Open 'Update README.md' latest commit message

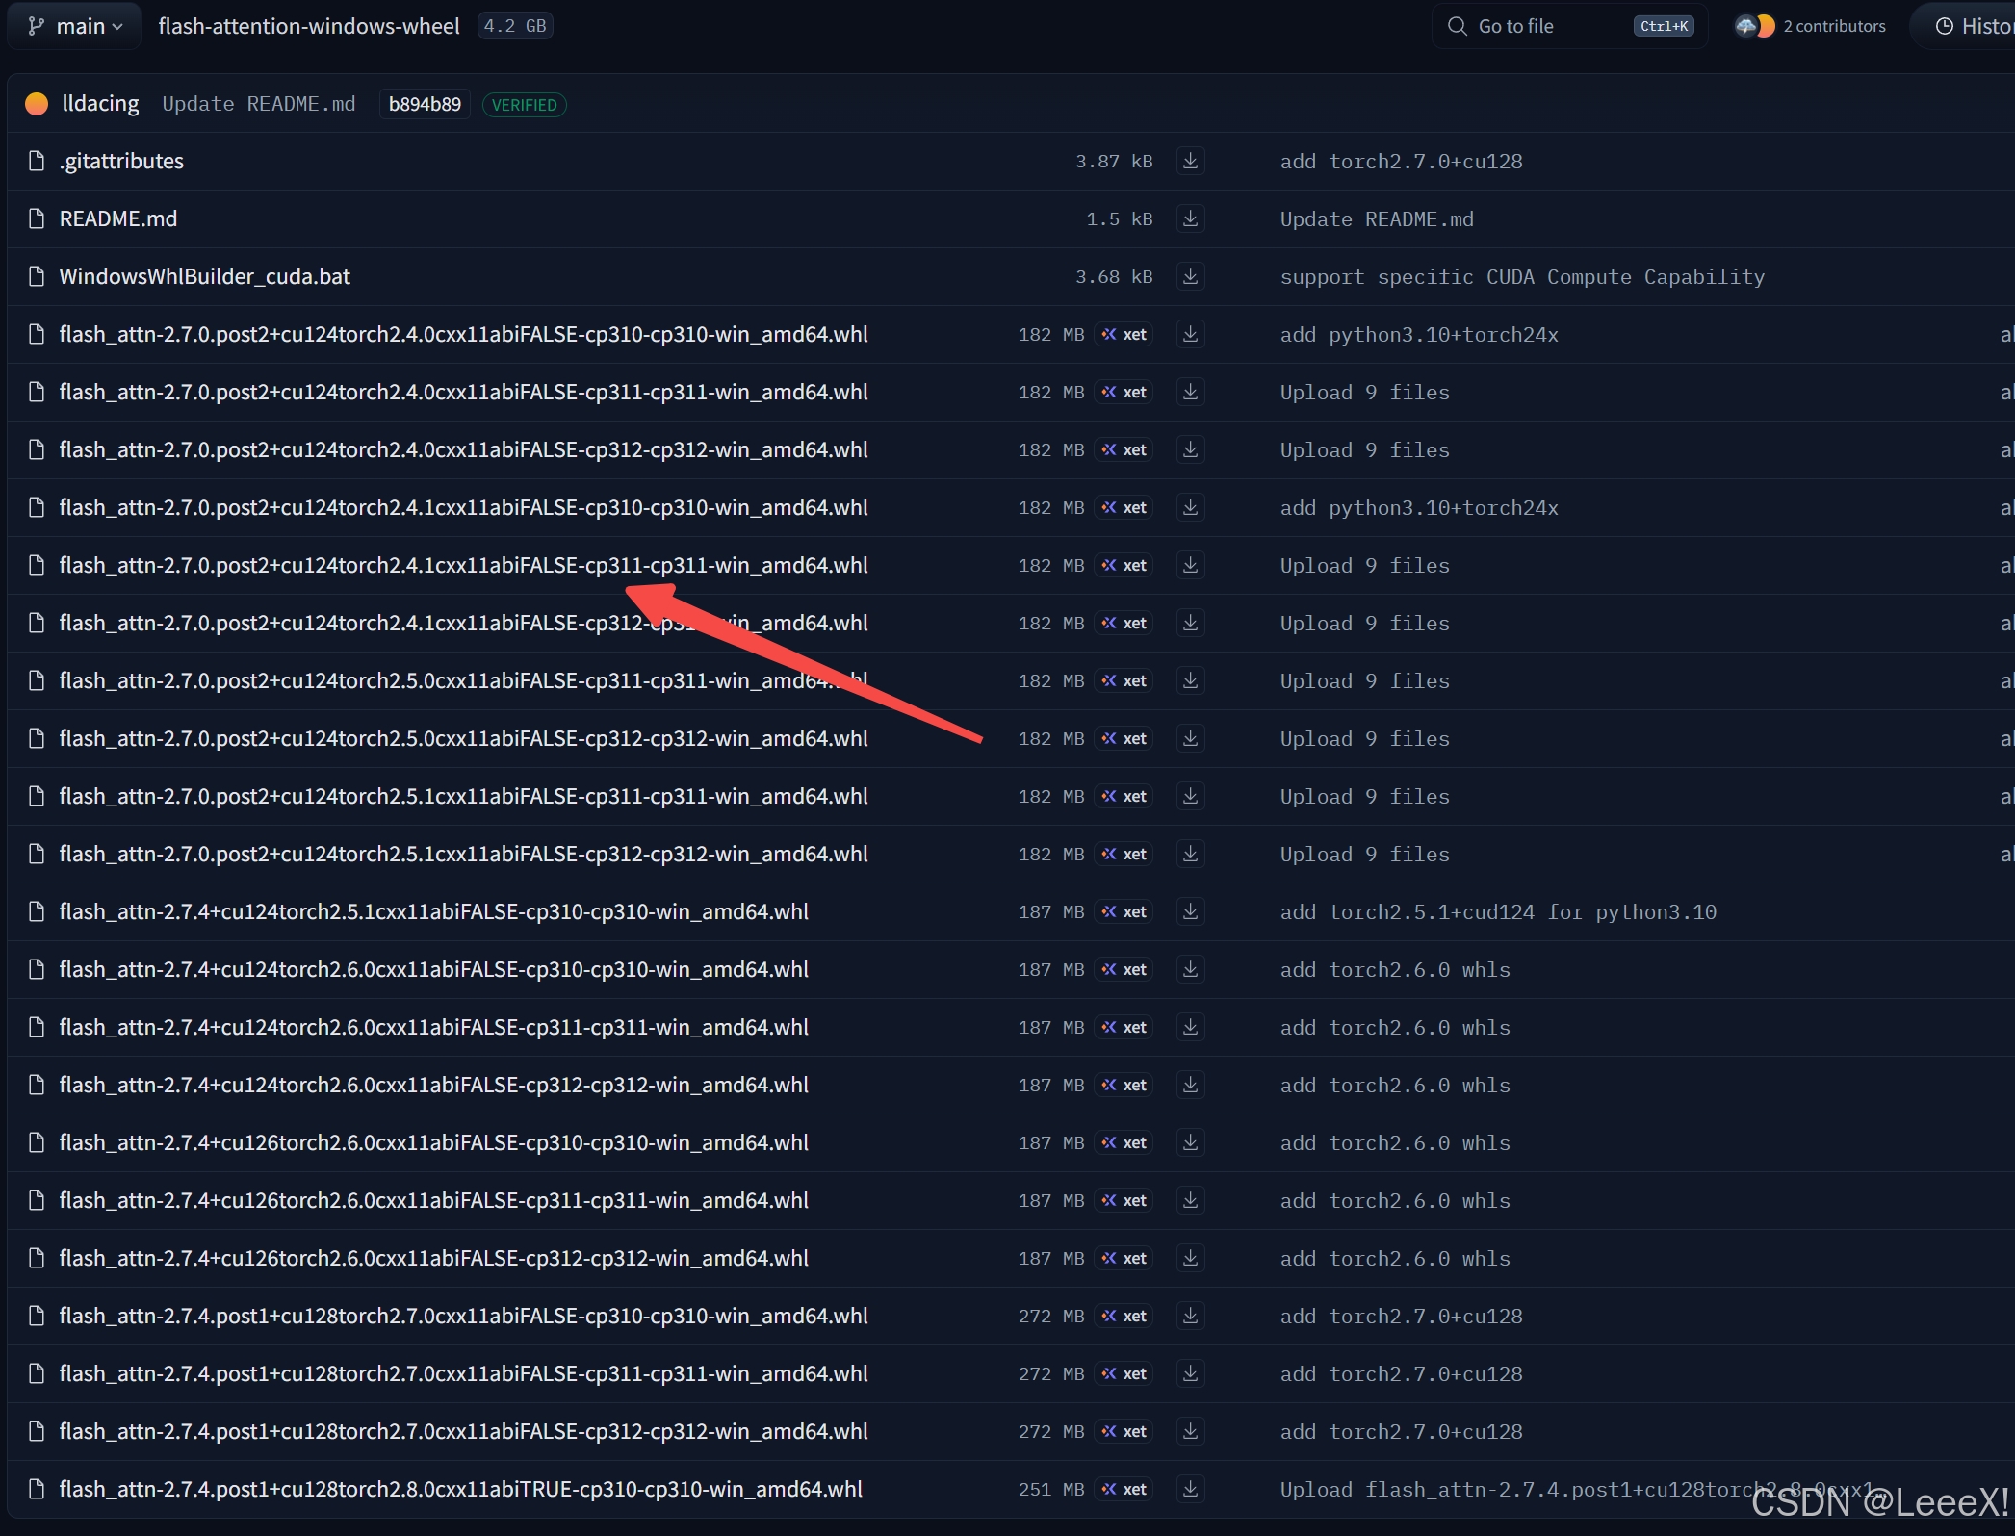pos(258,104)
